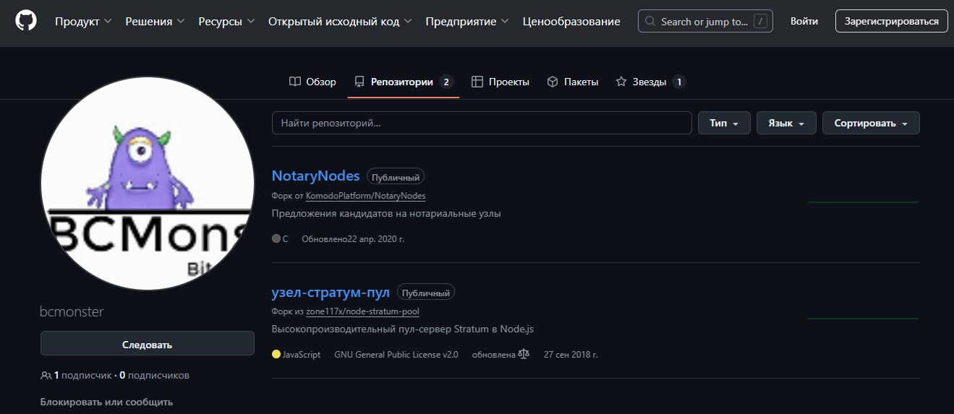Click the Войти link
Image resolution: width=954 pixels, height=414 pixels.
point(804,22)
